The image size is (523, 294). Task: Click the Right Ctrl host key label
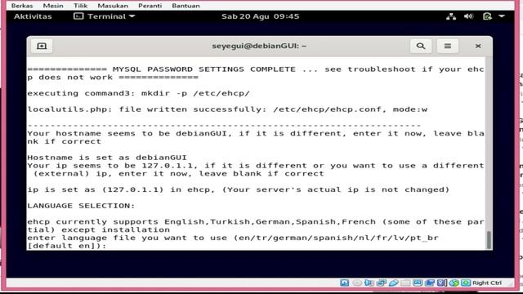tap(487, 283)
